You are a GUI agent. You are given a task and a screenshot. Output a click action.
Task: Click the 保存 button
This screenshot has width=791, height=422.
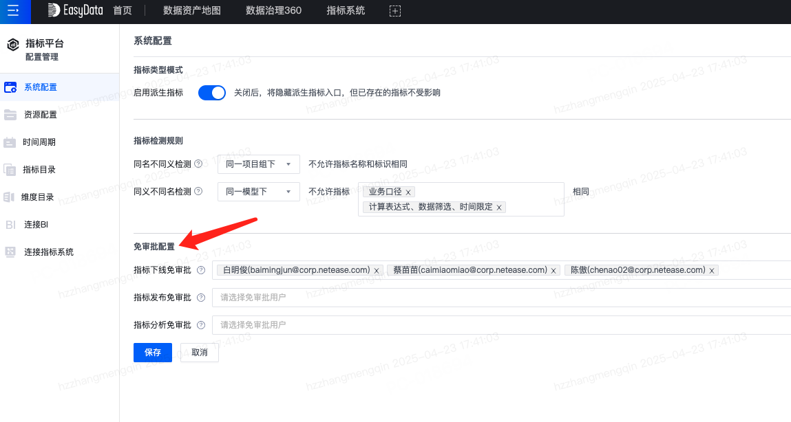[153, 353]
